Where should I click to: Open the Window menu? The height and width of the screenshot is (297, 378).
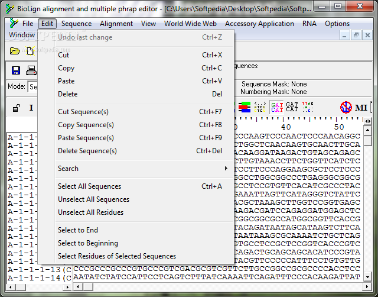(x=22, y=35)
